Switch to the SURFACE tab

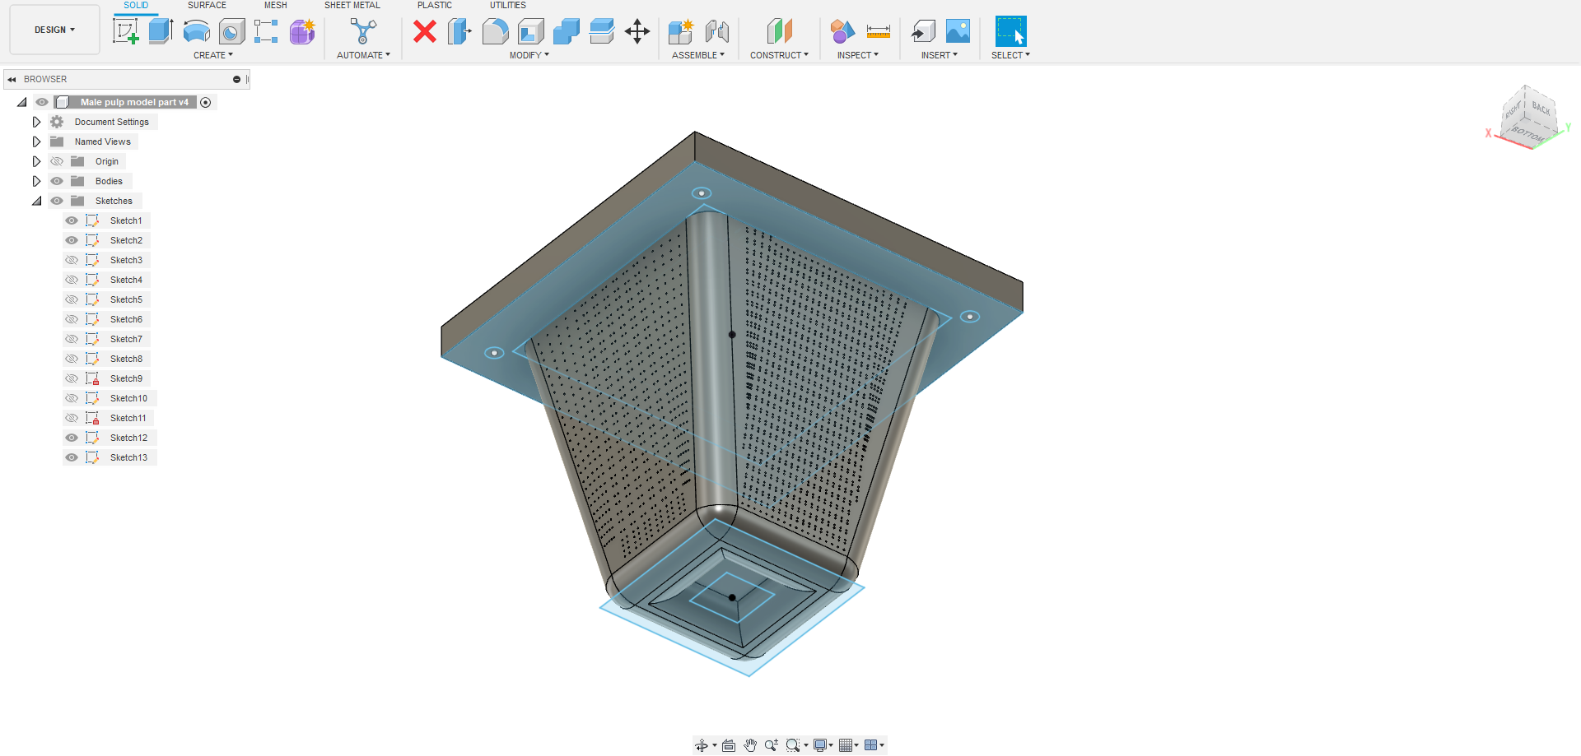point(207,5)
